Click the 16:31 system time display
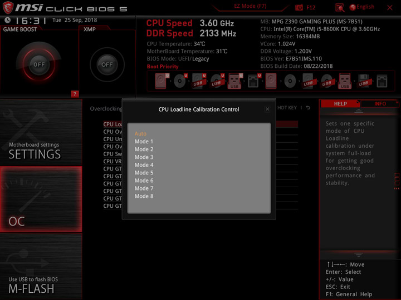The height and width of the screenshot is (300, 401). coord(31,21)
